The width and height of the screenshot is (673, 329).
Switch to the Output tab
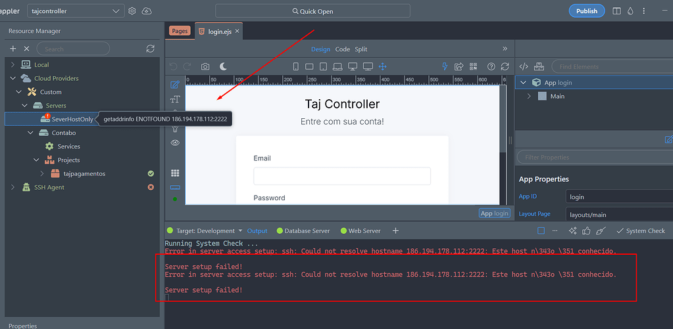(x=257, y=231)
